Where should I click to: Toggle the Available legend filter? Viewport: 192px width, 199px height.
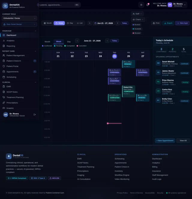click(x=137, y=29)
